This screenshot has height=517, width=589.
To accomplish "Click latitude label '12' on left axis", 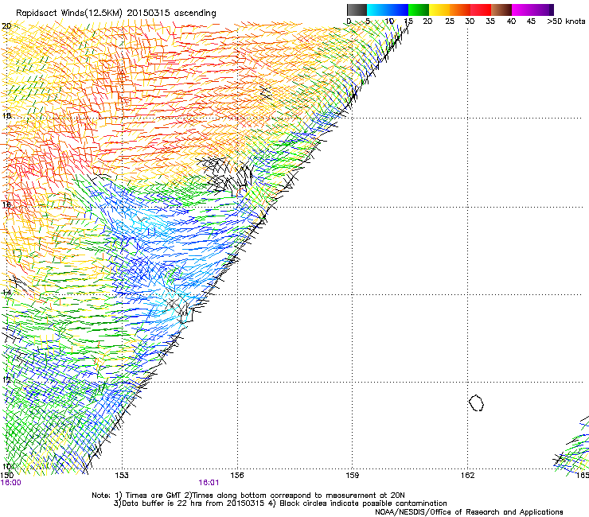I will pos(6,379).
